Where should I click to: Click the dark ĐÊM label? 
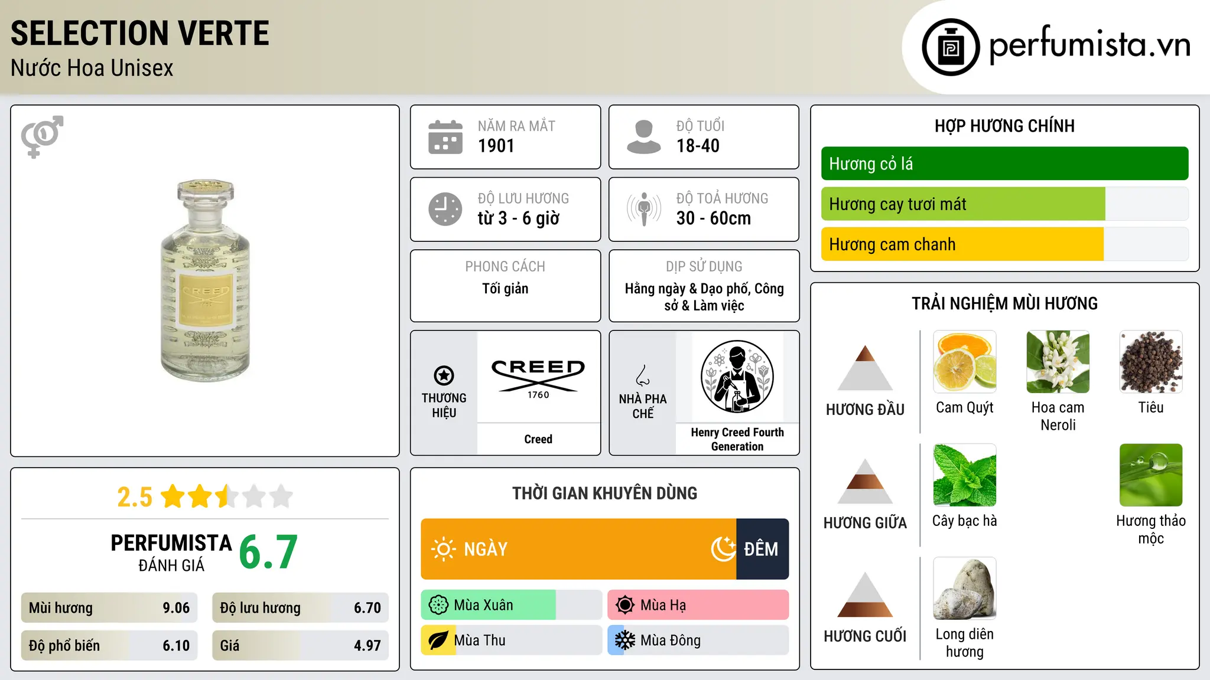pyautogui.click(x=761, y=549)
